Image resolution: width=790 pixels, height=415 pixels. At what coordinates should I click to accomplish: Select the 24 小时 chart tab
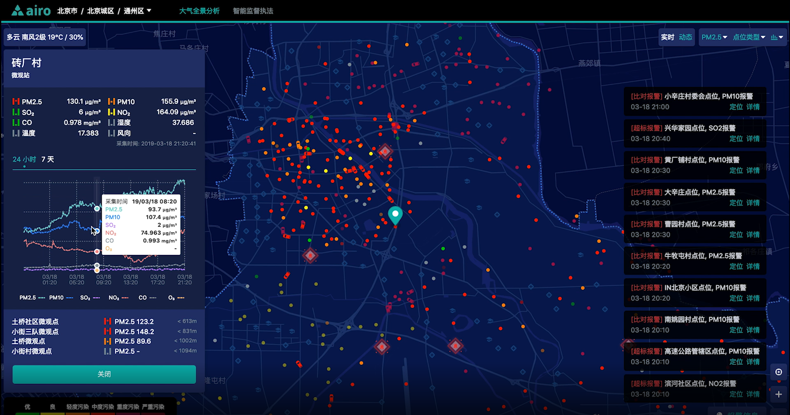tap(24, 159)
